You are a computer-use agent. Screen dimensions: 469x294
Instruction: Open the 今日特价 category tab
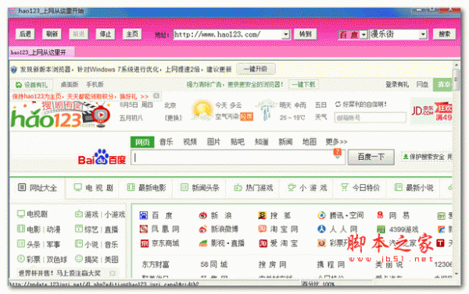click(360, 188)
